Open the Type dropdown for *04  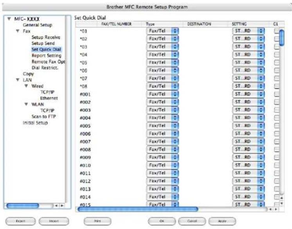click(162, 55)
